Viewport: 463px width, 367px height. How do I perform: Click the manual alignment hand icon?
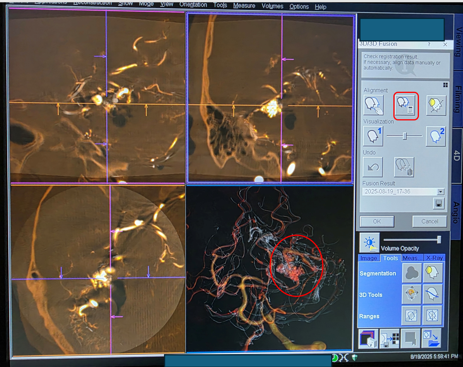[x=373, y=105]
